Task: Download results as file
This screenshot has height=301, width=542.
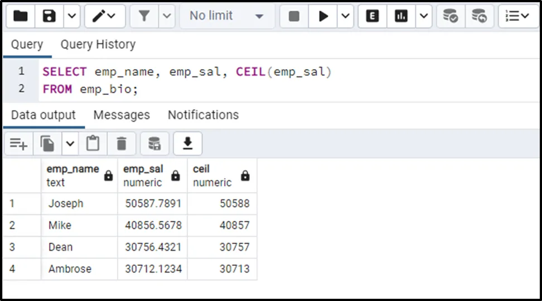Action: 188,144
